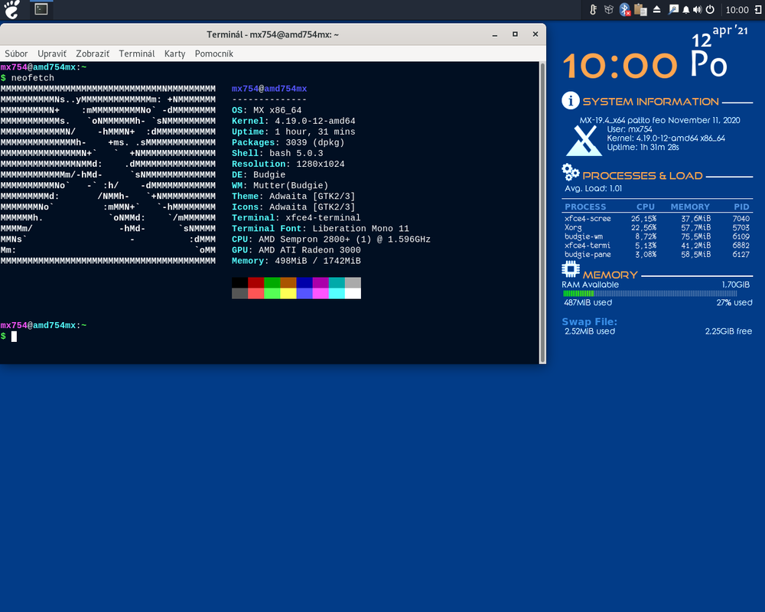Click the budgie-pane process row in Conky
This screenshot has width=765, height=612.
pyautogui.click(x=656, y=254)
